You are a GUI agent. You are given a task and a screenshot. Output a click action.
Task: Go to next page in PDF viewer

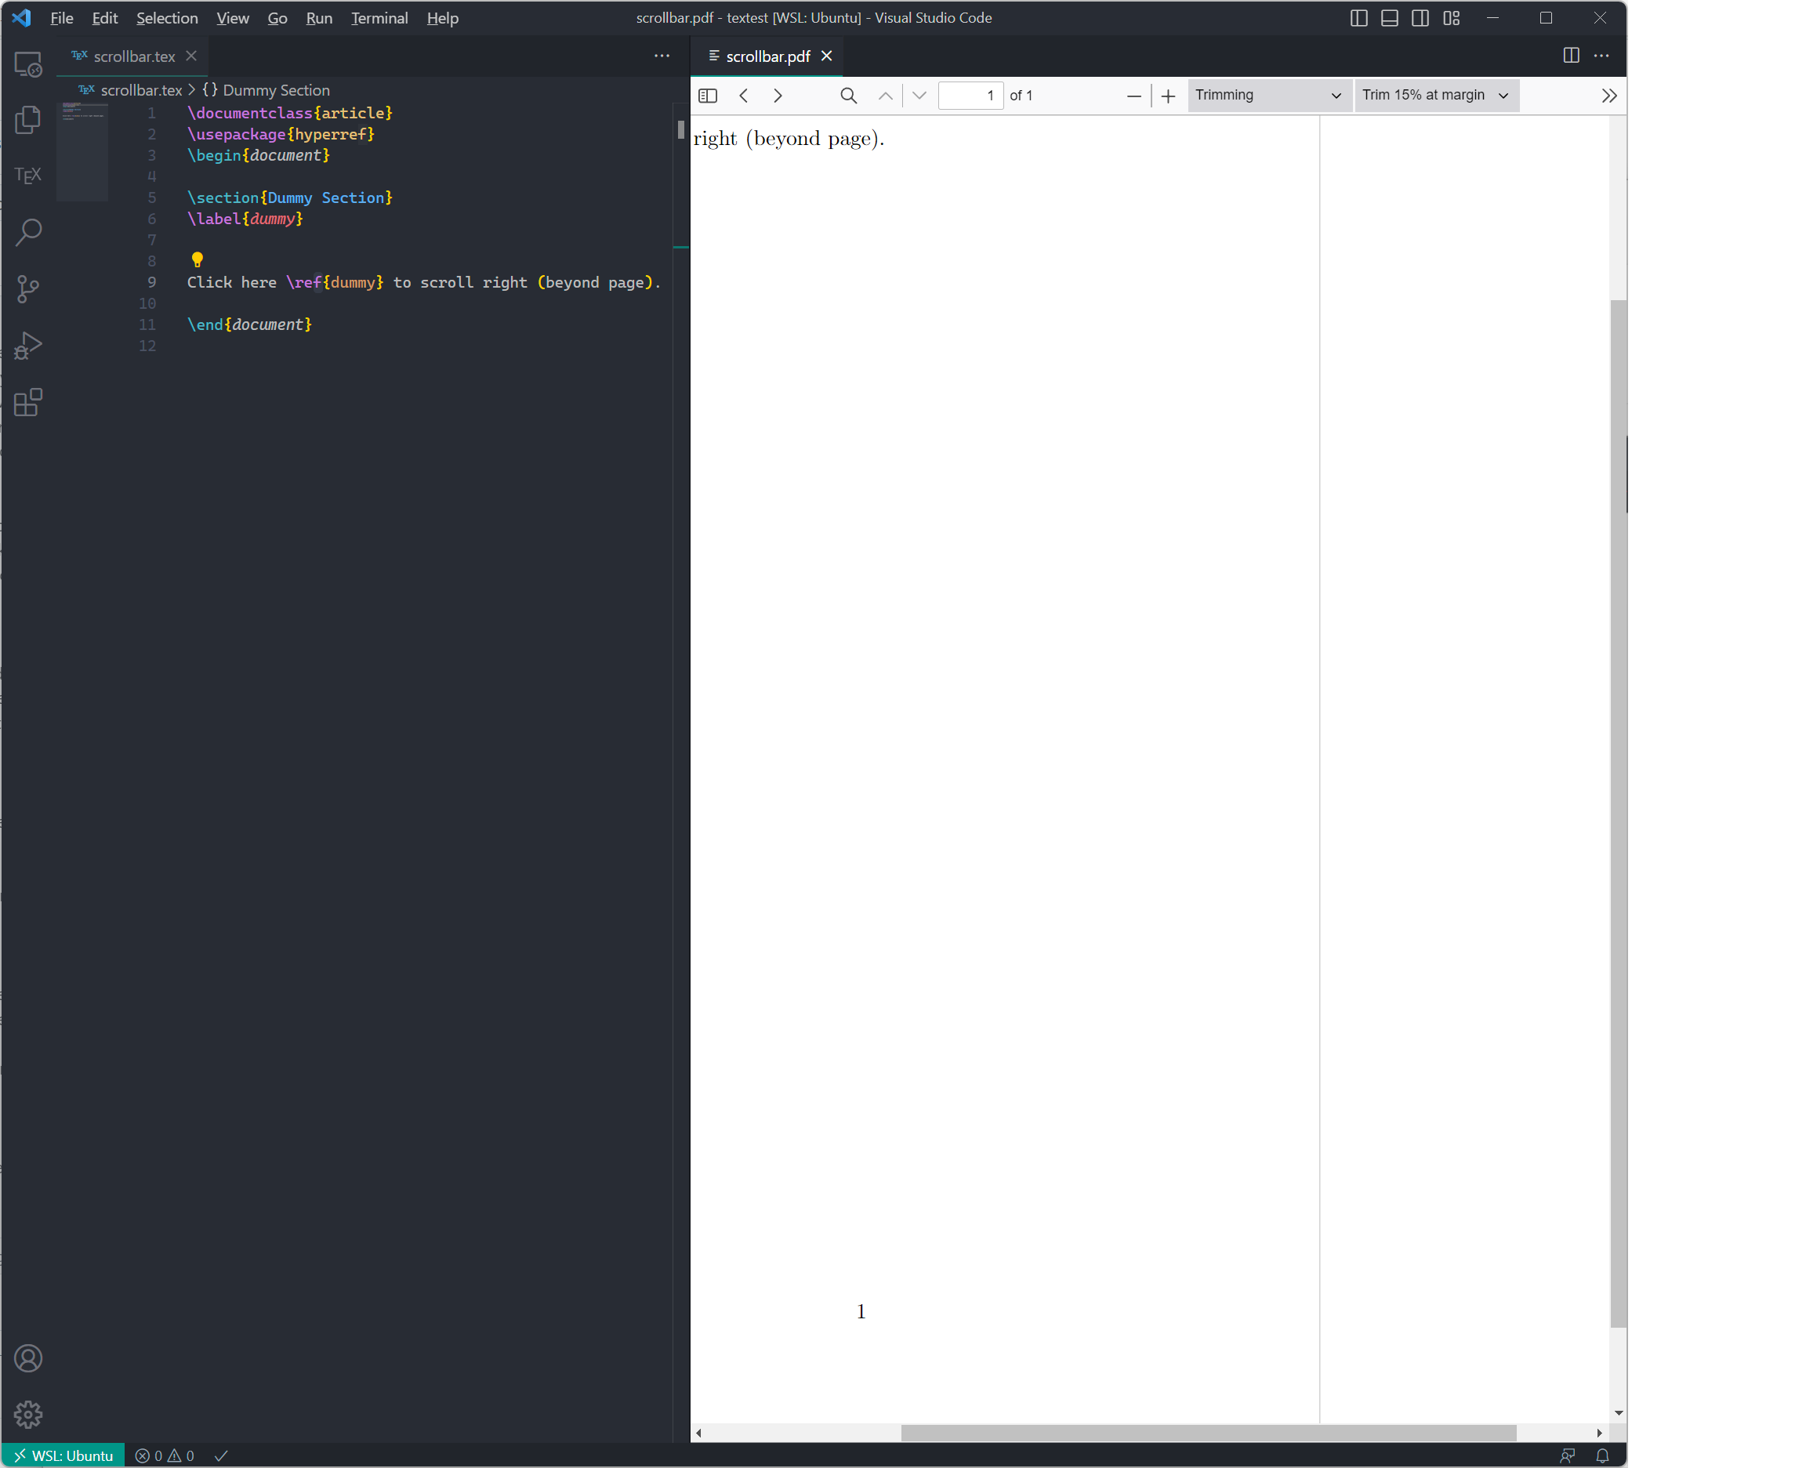pos(777,95)
